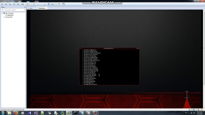Select BlackArch VM in library tree
This screenshot has height=115, width=205.
tap(11, 15)
